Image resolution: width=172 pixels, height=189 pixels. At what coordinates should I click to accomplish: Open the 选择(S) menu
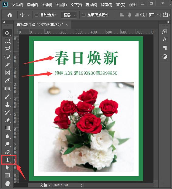pos(91,5)
